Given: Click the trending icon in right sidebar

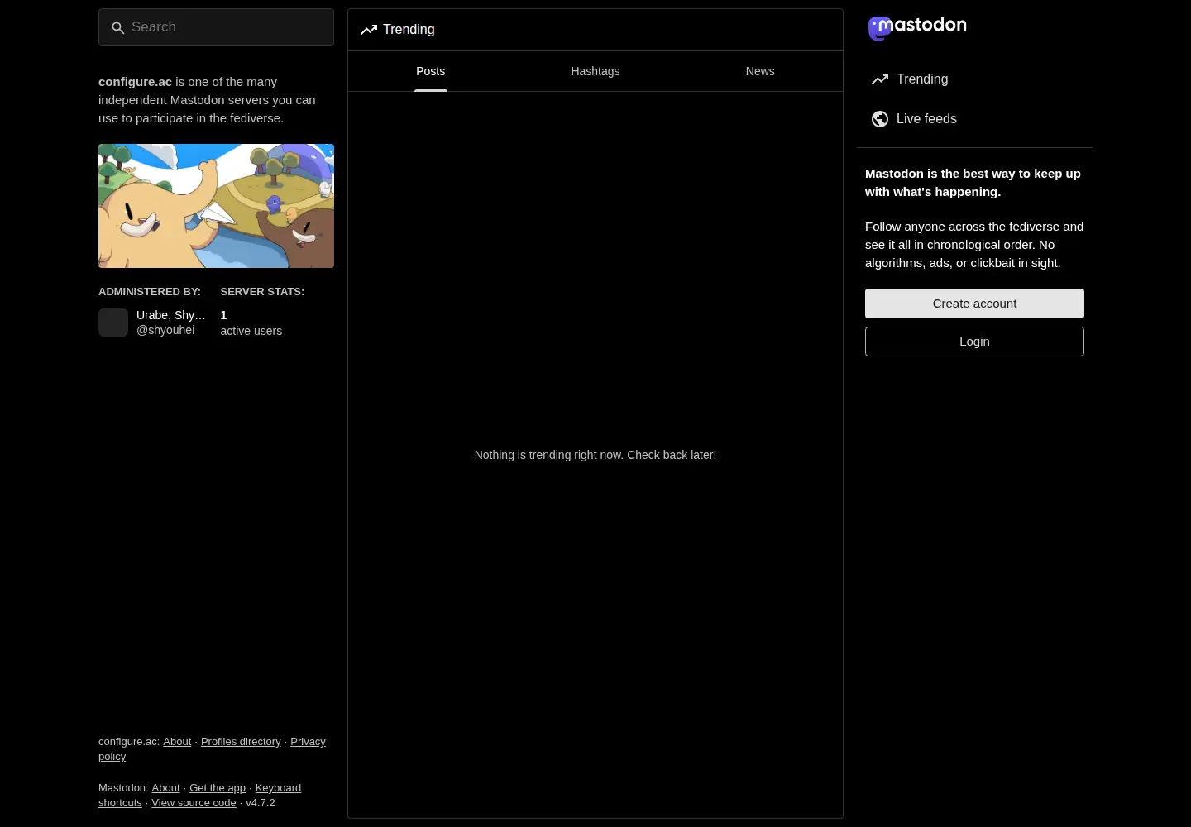Looking at the screenshot, I should (x=880, y=79).
